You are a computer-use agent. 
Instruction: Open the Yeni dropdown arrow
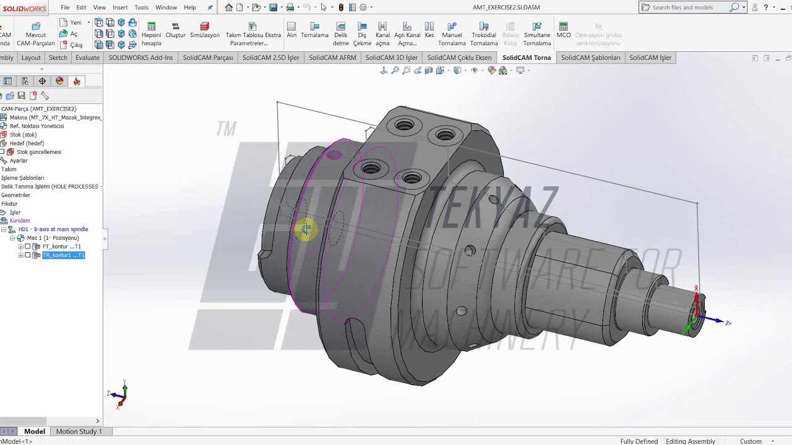point(88,22)
